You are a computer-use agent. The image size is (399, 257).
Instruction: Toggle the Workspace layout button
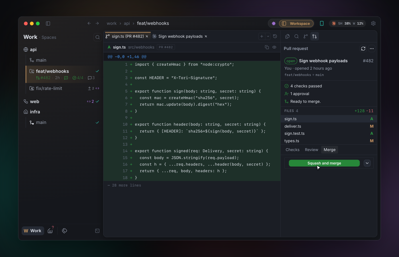296,23
